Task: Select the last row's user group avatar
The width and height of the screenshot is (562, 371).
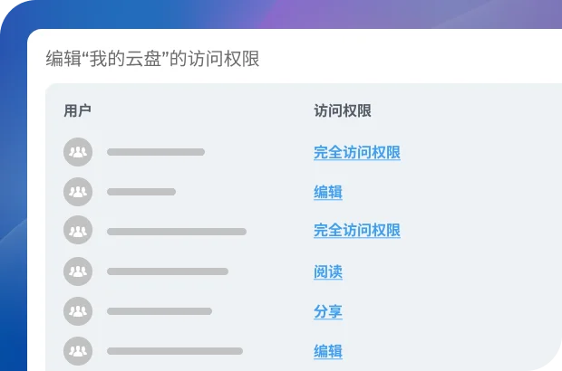Action: coord(78,351)
